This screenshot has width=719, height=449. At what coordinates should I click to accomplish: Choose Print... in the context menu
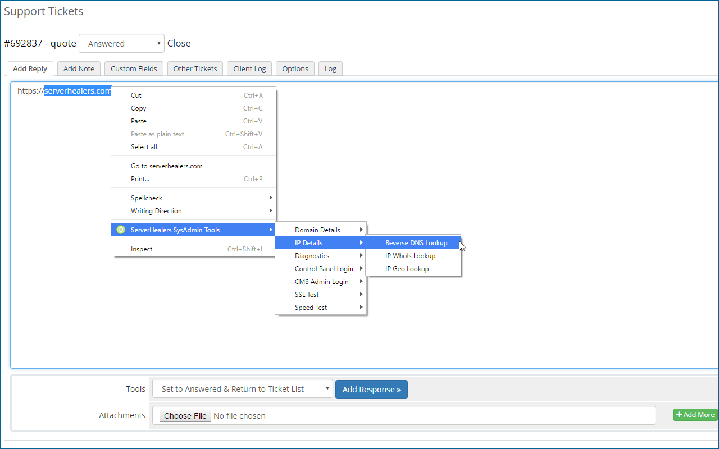(x=193, y=179)
